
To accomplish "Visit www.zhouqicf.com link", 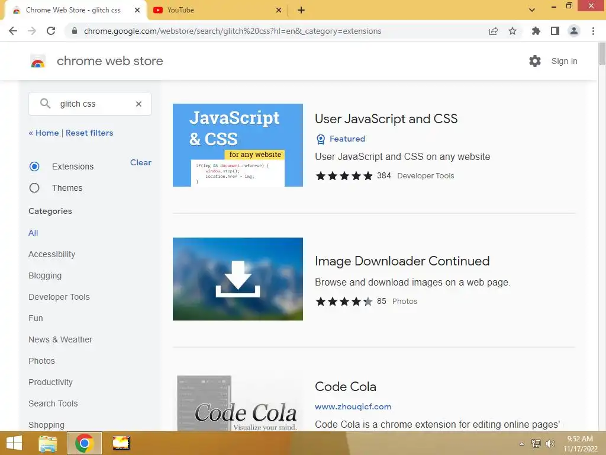I will (353, 406).
